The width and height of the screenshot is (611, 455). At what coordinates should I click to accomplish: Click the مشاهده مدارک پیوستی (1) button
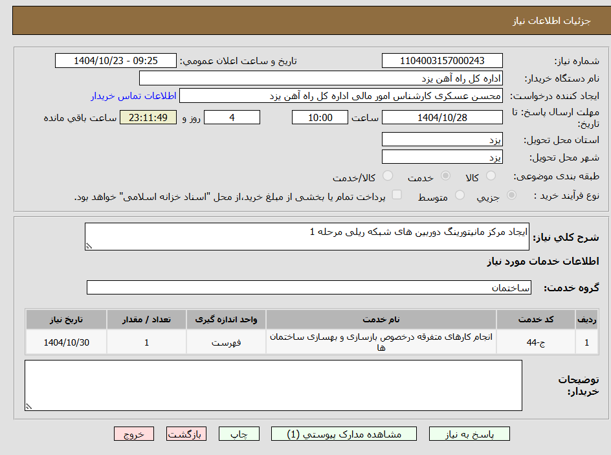pos(344,434)
